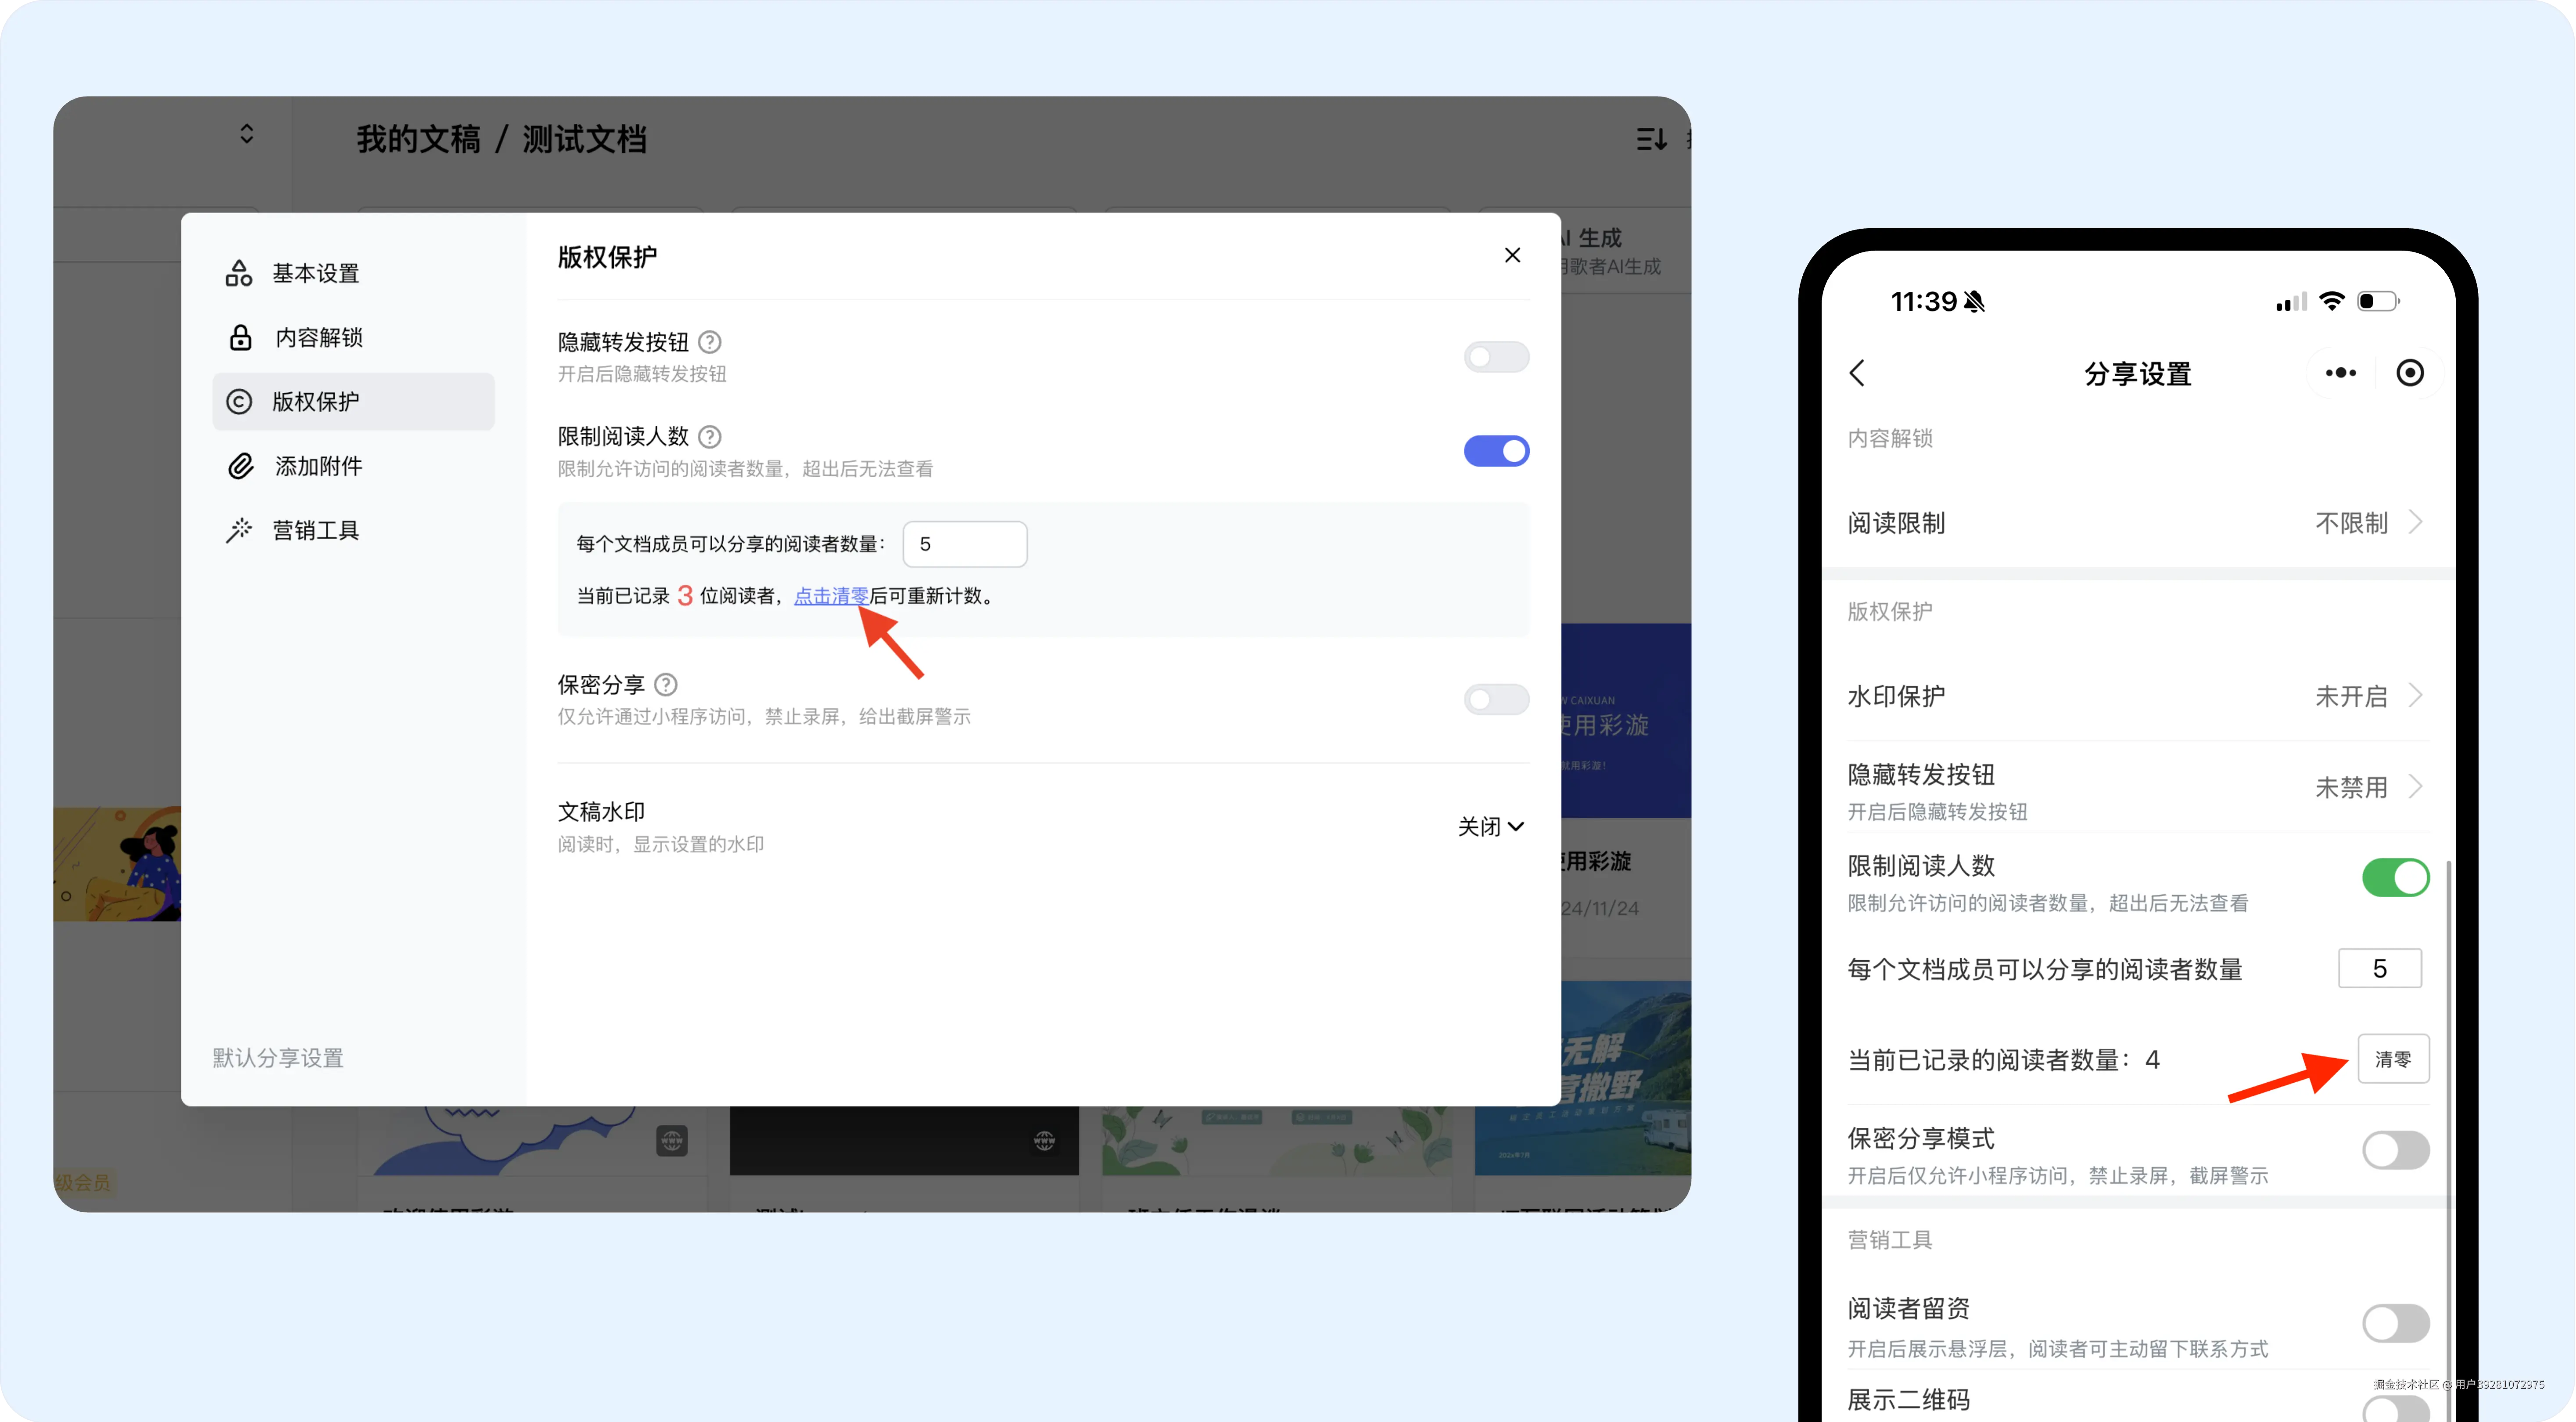2576x1422 pixels.
Task: Switch to 内容解锁 tab in sidebar
Action: 318,338
